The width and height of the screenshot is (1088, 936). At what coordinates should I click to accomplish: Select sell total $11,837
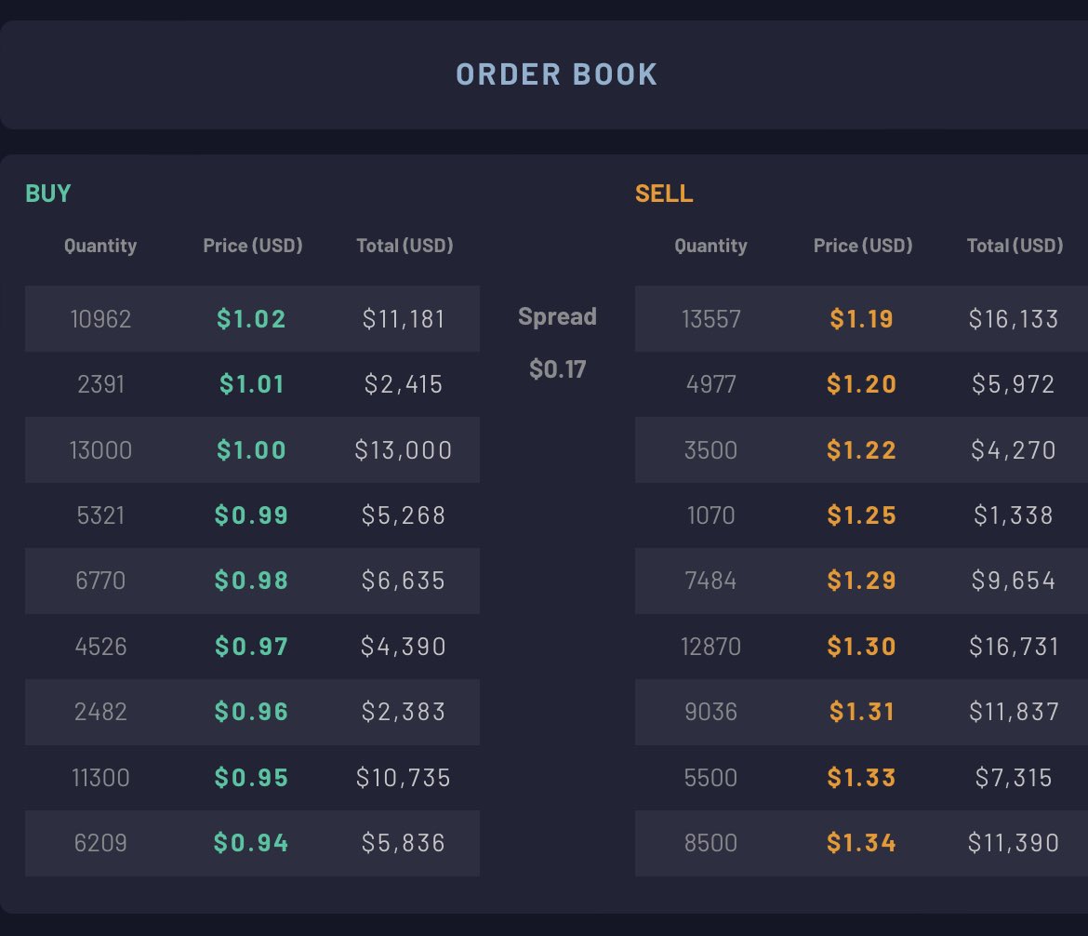(x=1014, y=712)
